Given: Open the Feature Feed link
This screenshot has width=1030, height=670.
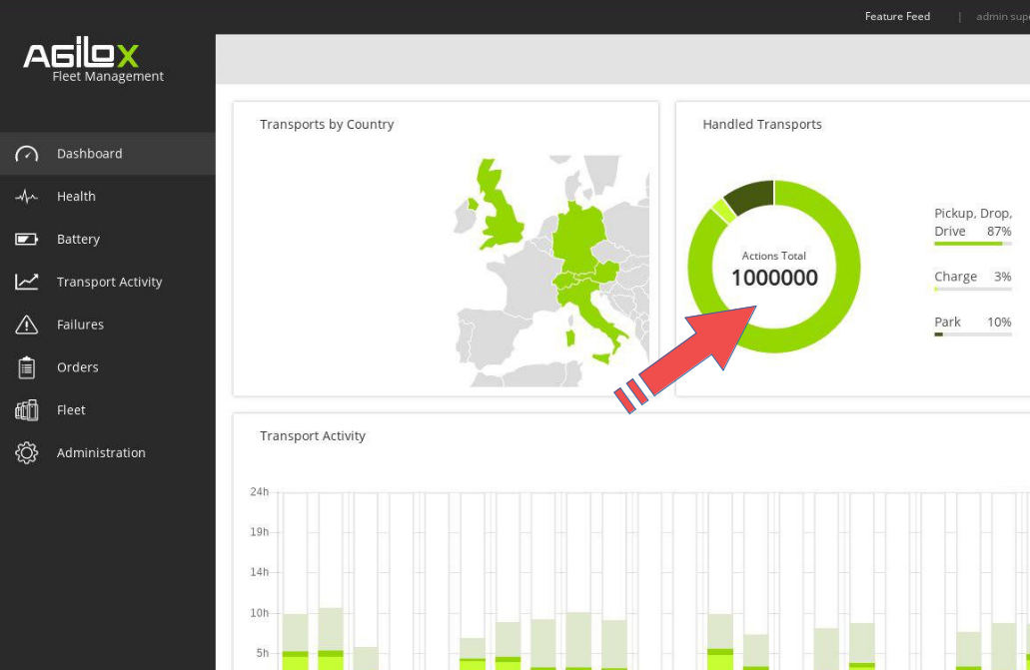Looking at the screenshot, I should (897, 16).
